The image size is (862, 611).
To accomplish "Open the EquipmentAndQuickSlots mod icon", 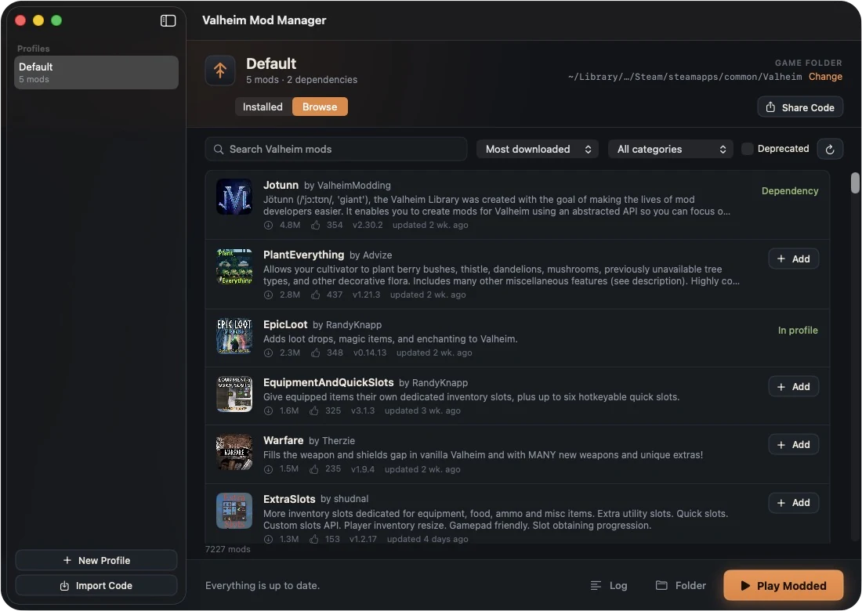I will pyautogui.click(x=234, y=394).
